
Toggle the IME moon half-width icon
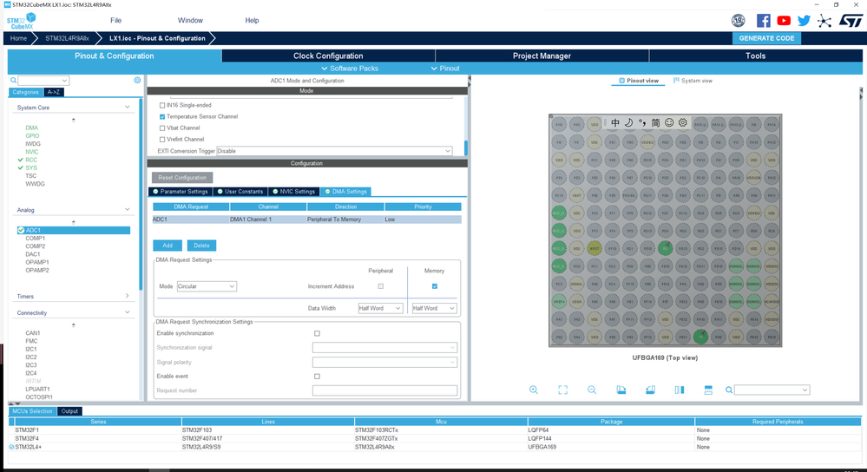point(628,122)
